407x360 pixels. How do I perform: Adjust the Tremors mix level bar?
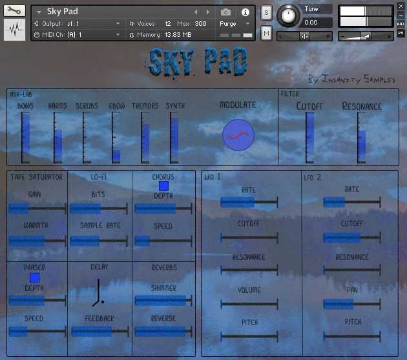[x=145, y=138]
